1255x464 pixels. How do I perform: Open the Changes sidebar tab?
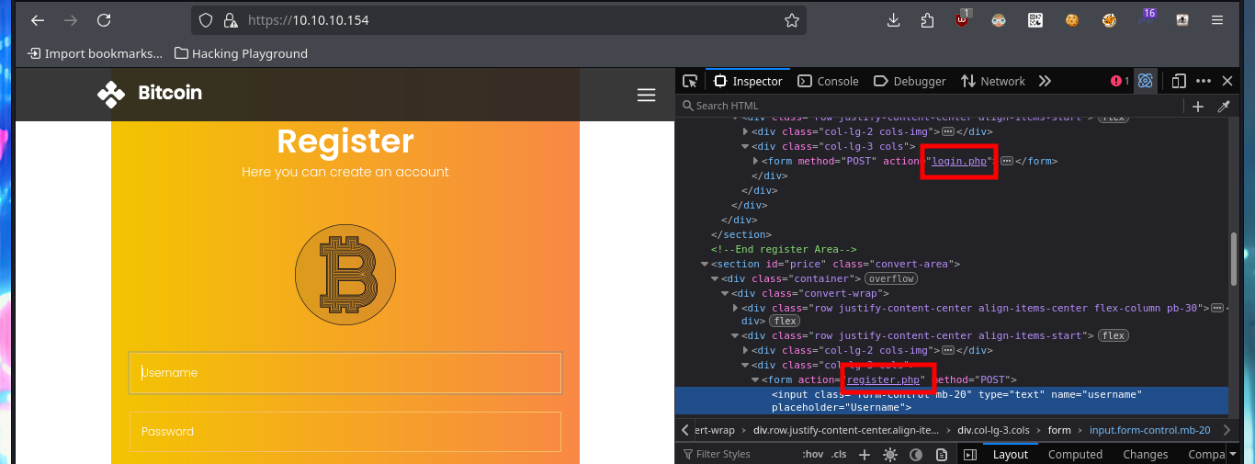(x=1146, y=454)
